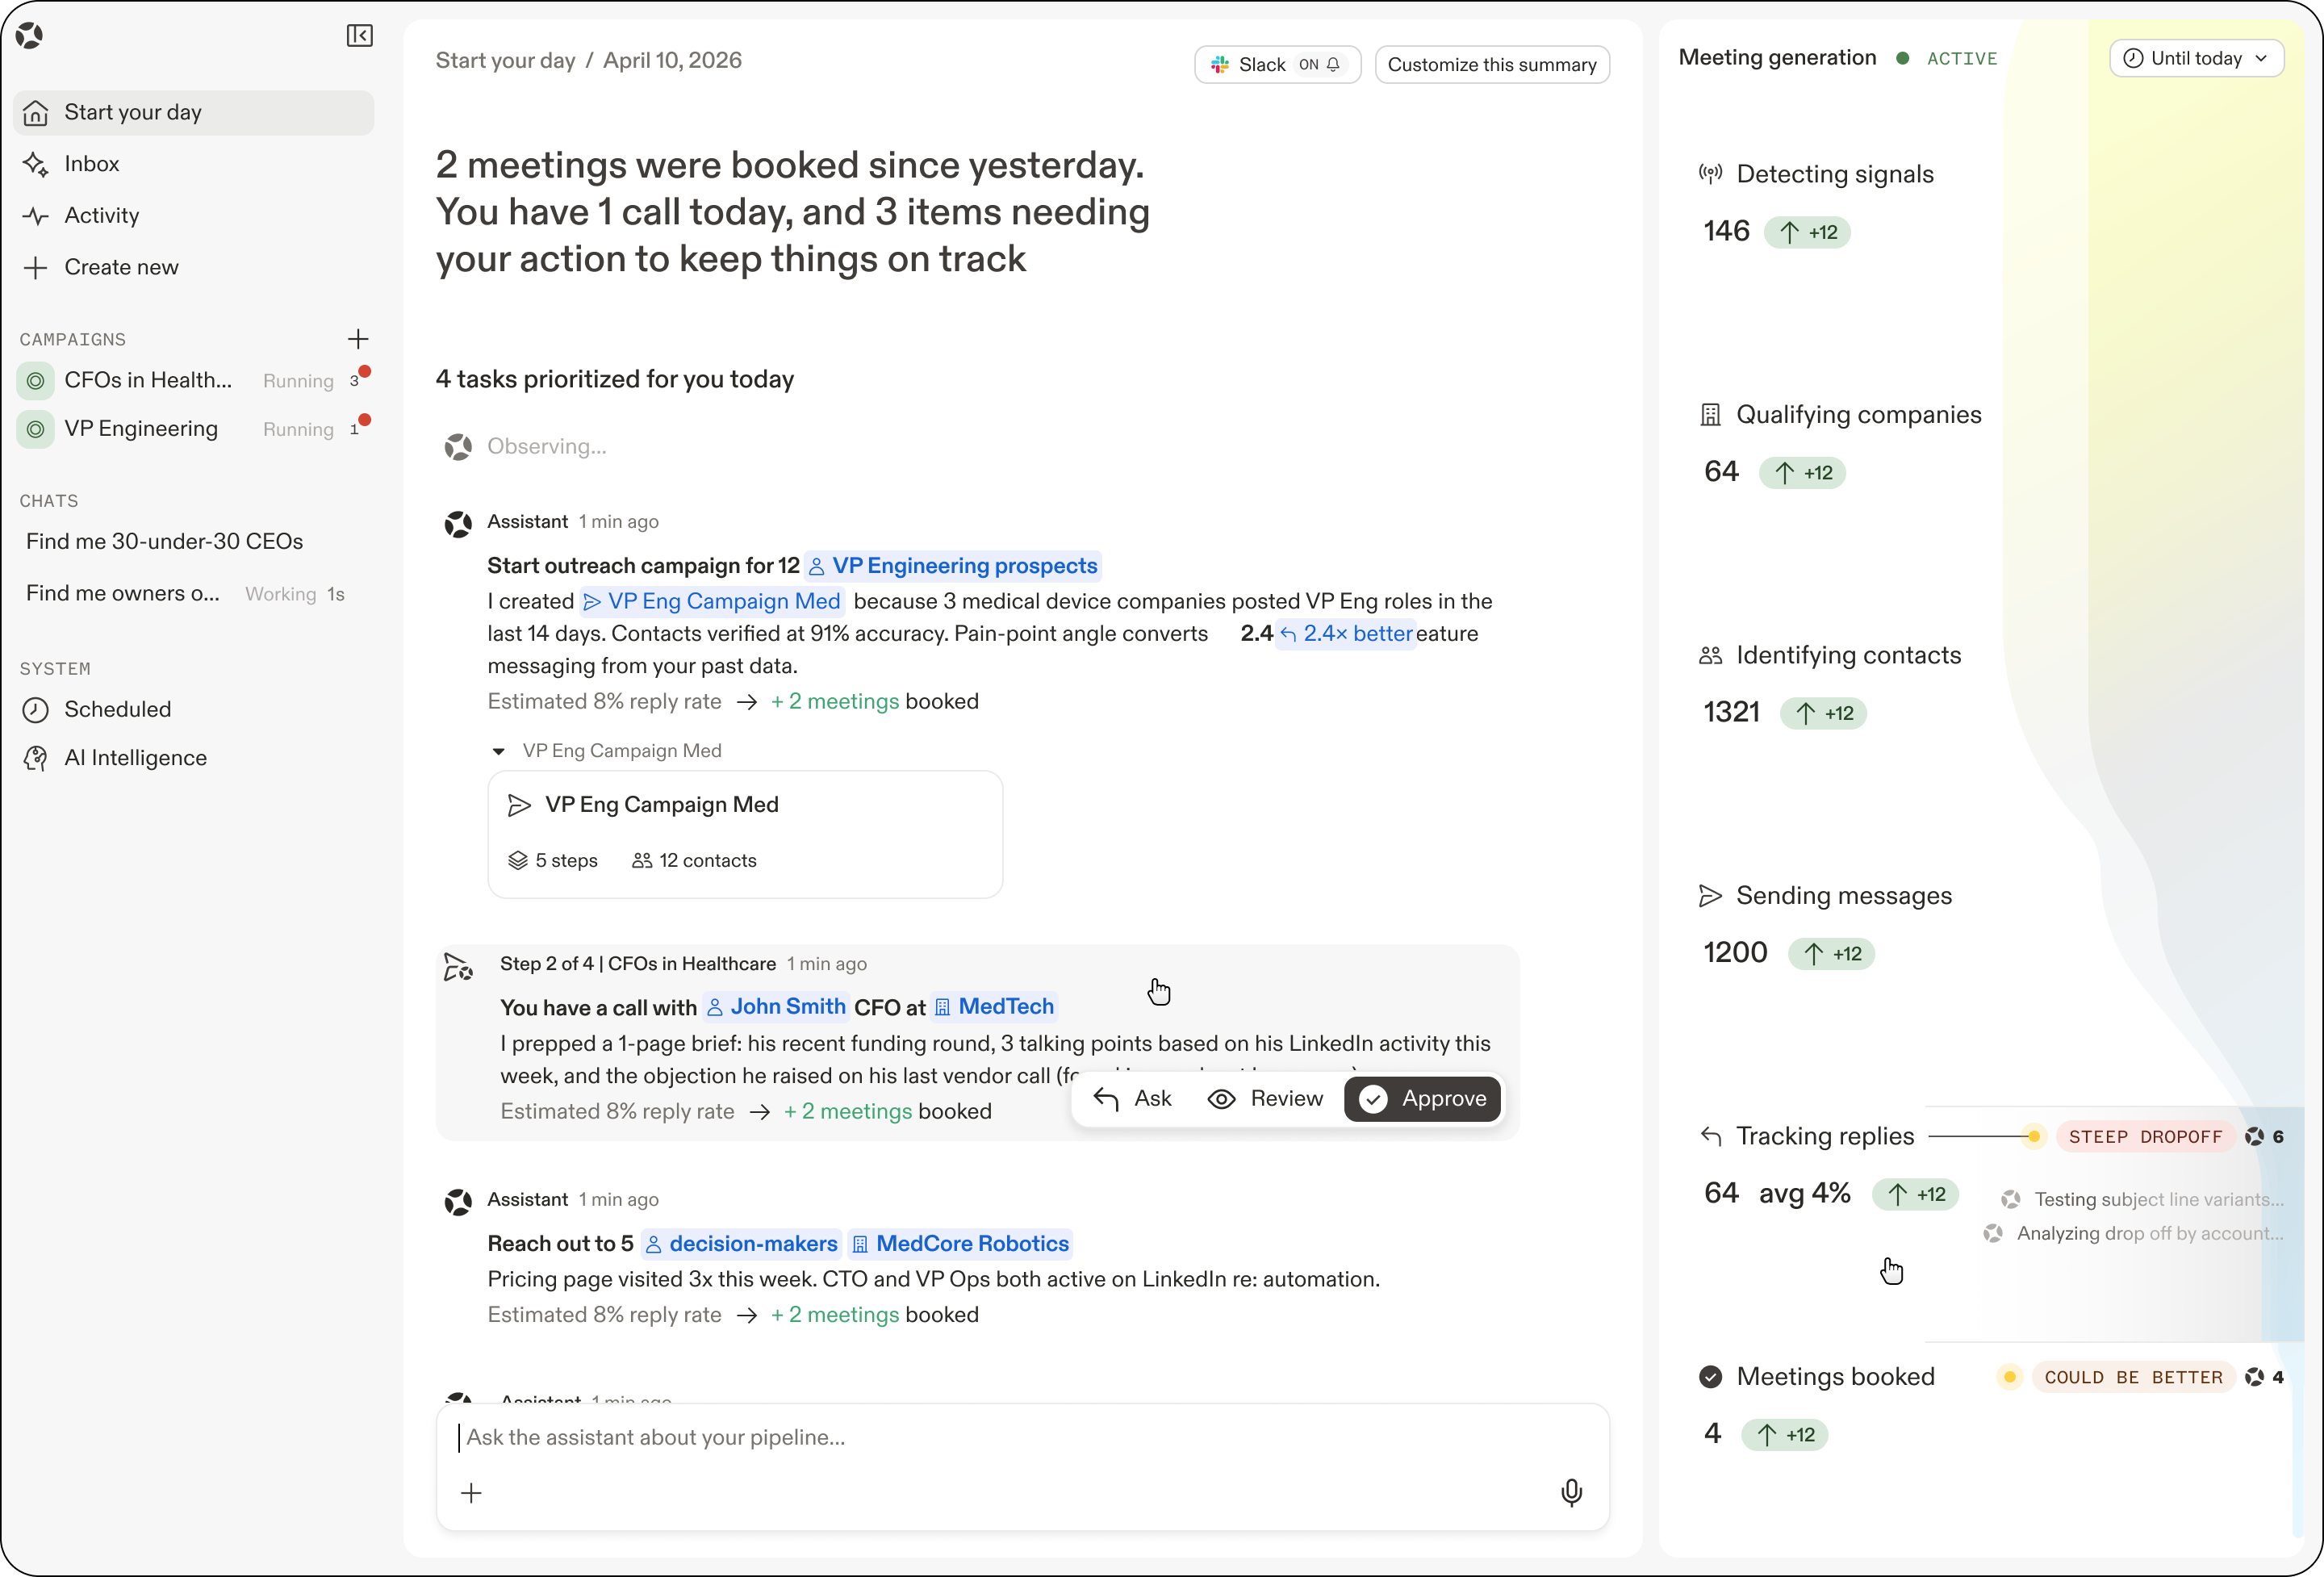Collapse the left sidebar panel icon

359,36
